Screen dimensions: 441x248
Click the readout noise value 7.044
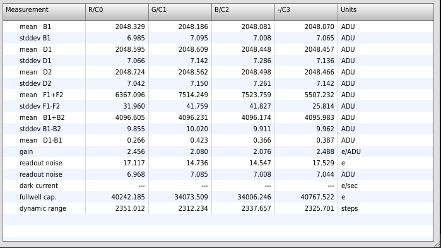(325, 174)
